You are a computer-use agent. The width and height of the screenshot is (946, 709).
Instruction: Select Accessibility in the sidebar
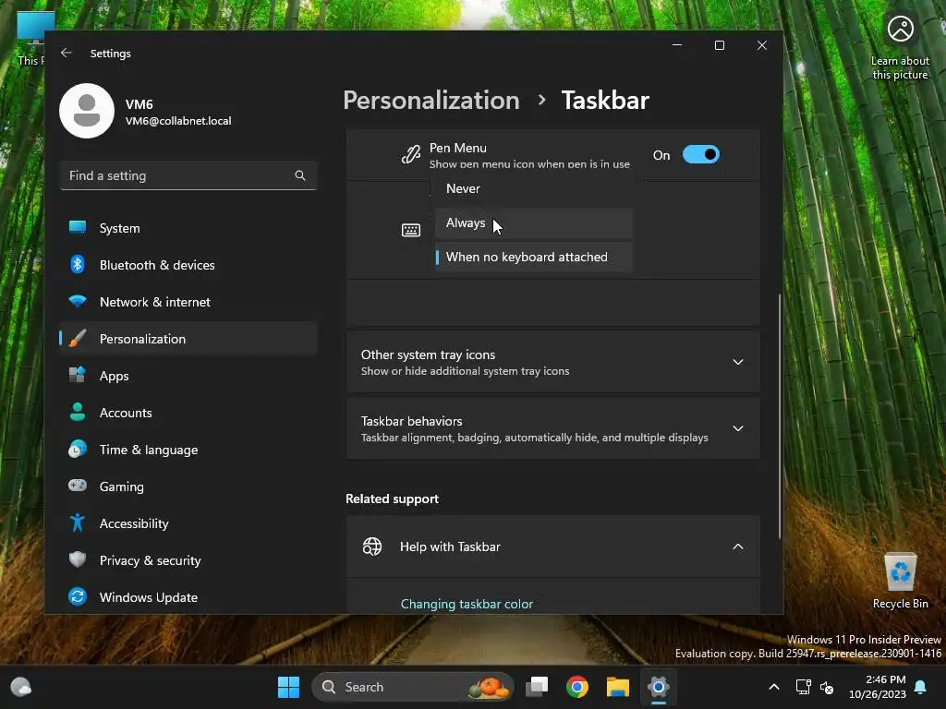click(188, 523)
